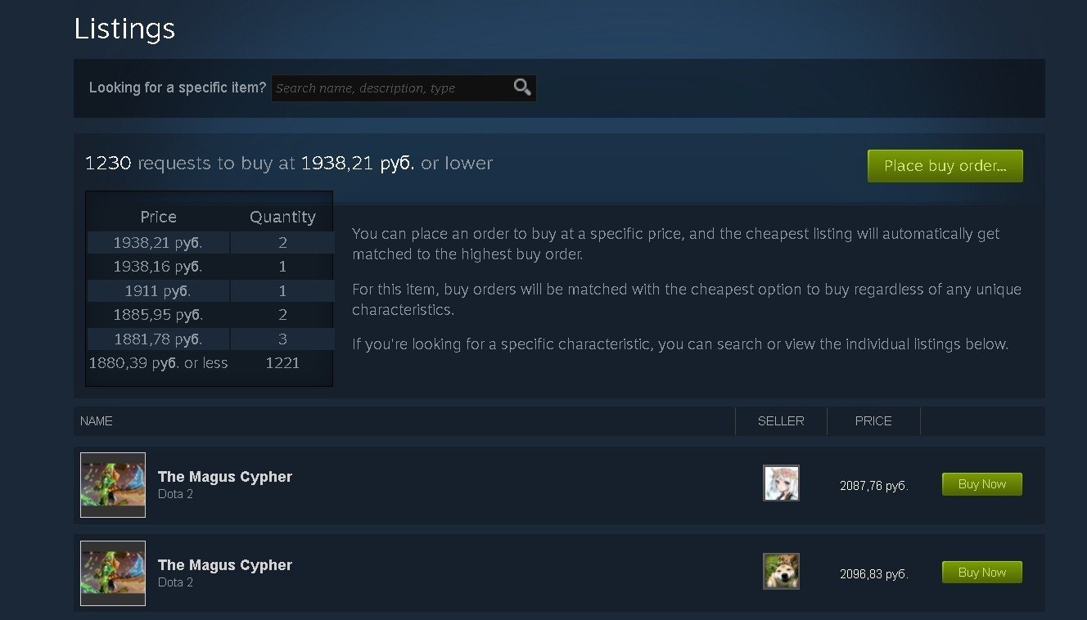Open the second listing's dog seller avatar
Viewport: 1087px width, 620px height.
pos(781,572)
